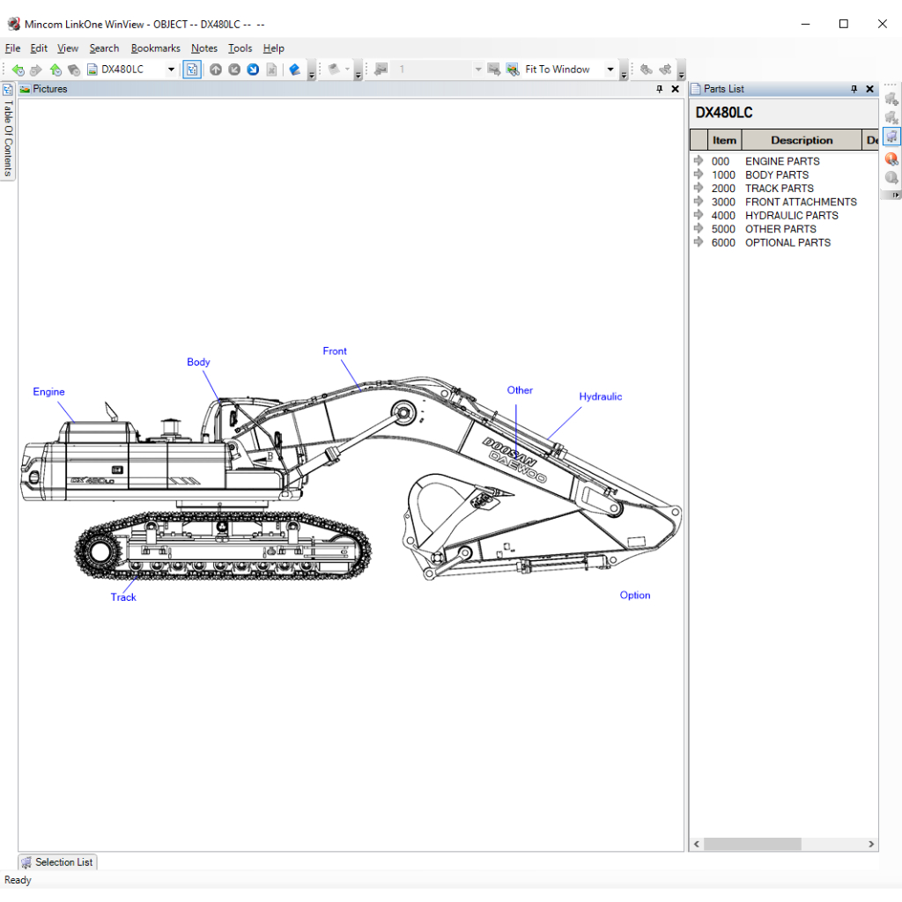Select the blue highlighter pen toolbar icon
This screenshot has width=902, height=902.
click(293, 69)
